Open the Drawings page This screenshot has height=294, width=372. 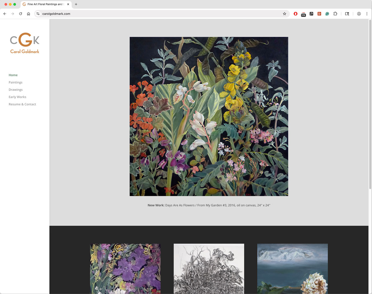click(15, 90)
